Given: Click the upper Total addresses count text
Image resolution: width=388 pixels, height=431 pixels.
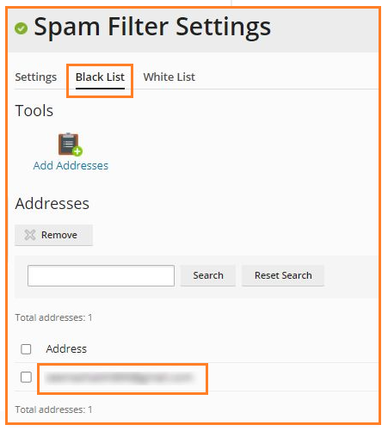Looking at the screenshot, I should point(53,317).
